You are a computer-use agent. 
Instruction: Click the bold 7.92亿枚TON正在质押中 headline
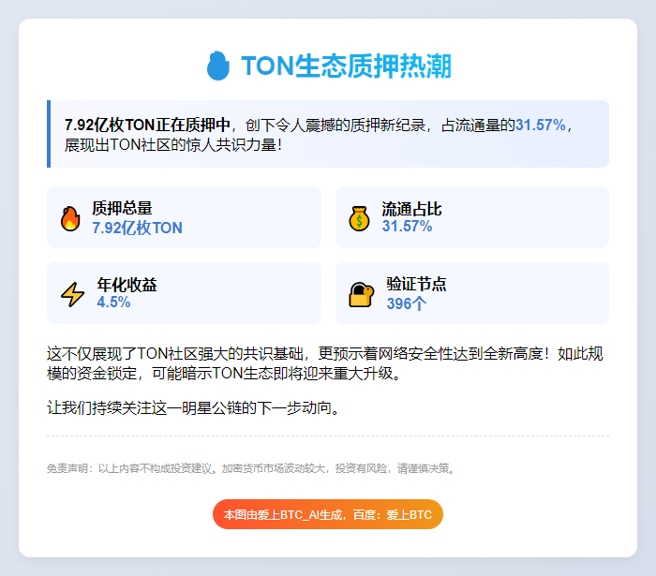[x=147, y=125]
